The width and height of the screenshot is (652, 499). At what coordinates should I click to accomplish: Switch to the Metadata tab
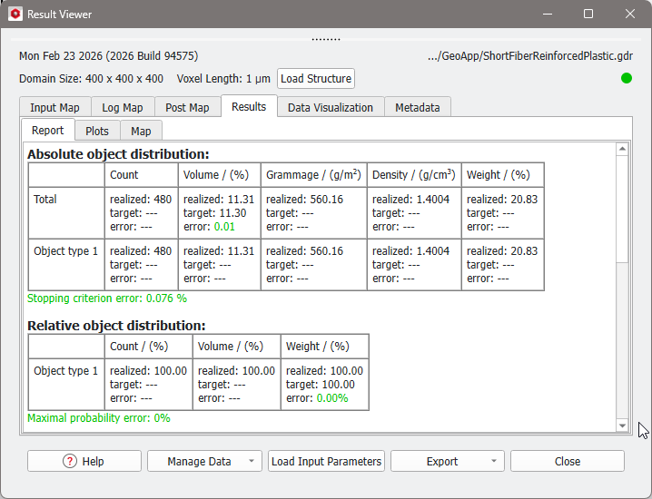418,107
